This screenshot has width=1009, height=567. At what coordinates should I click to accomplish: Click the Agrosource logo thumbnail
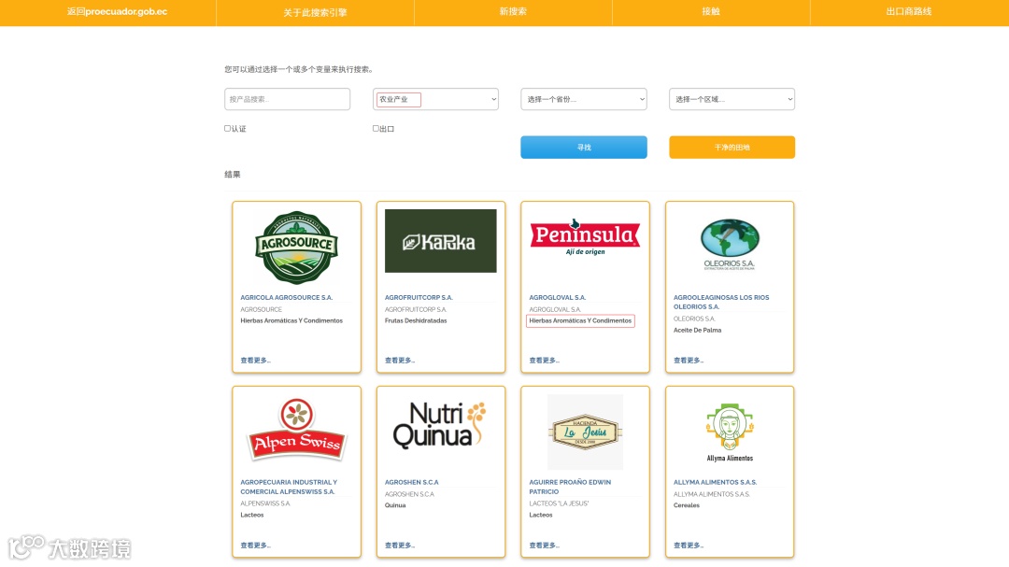[x=297, y=248]
